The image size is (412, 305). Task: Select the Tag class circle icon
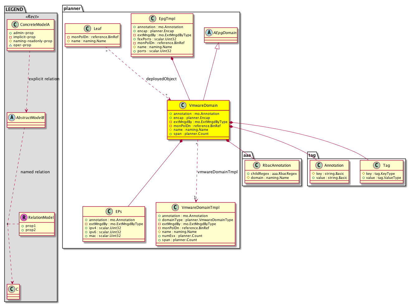(376, 165)
